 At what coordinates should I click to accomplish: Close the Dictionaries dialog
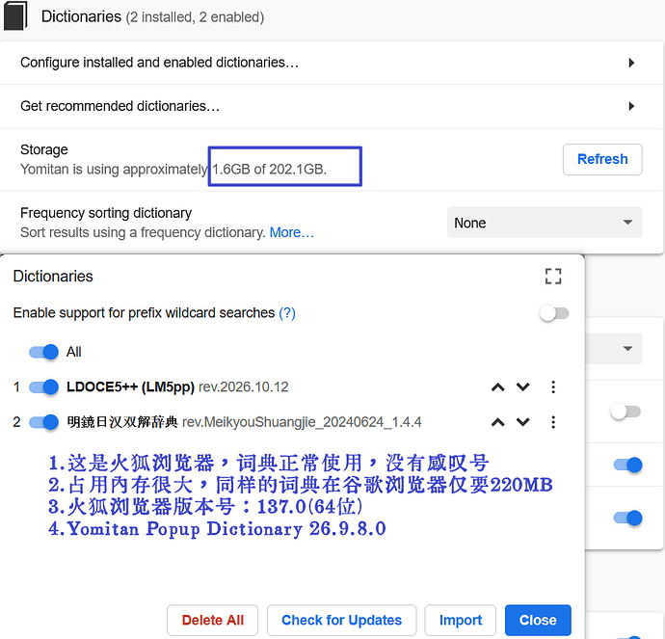pos(538,621)
